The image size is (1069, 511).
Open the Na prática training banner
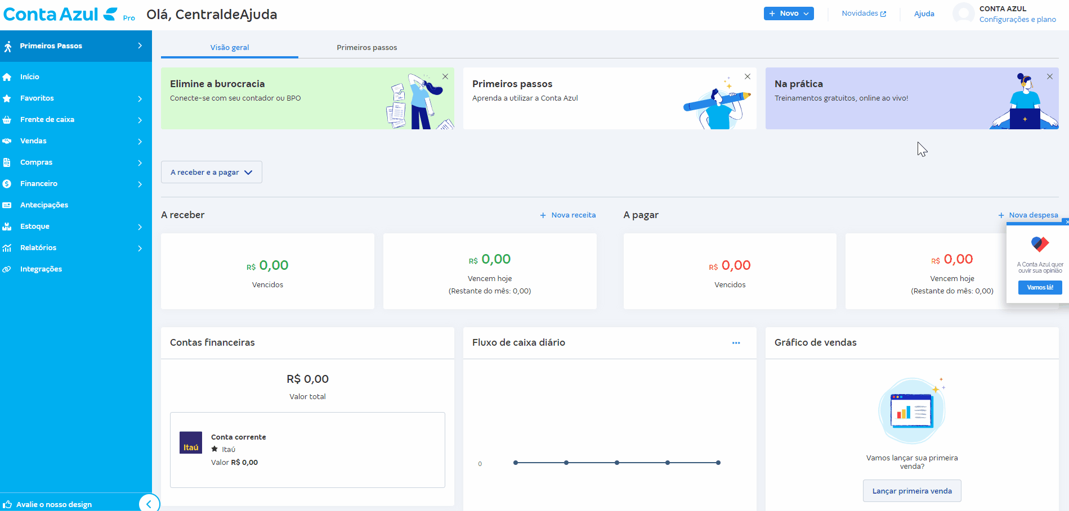[x=912, y=98]
